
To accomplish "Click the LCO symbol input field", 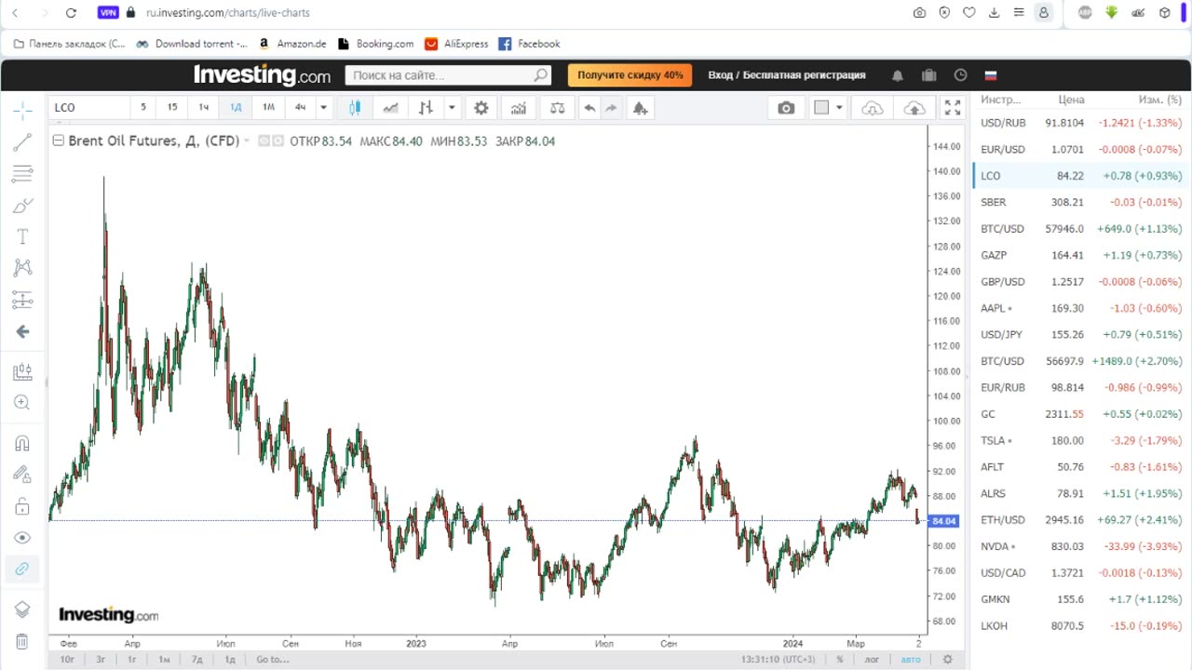I will [x=88, y=108].
